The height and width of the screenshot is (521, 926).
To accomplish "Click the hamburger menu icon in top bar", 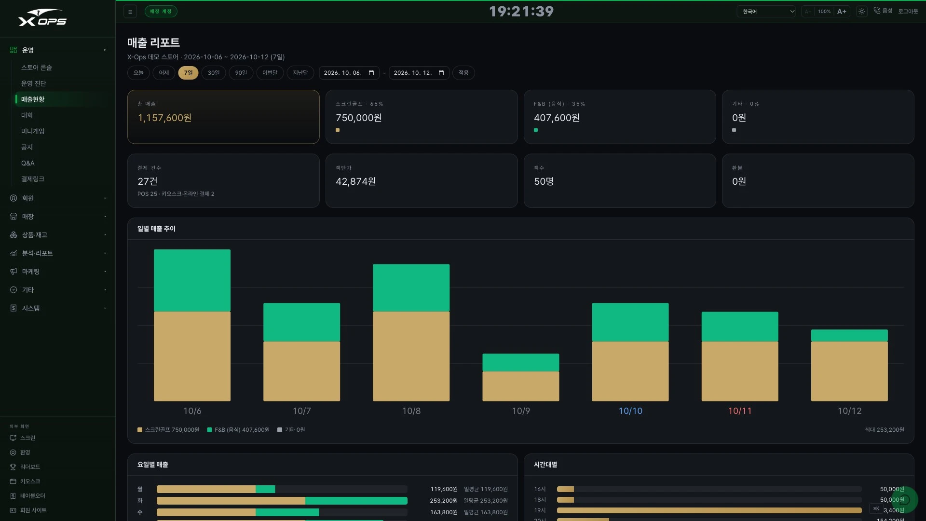I will point(130,12).
